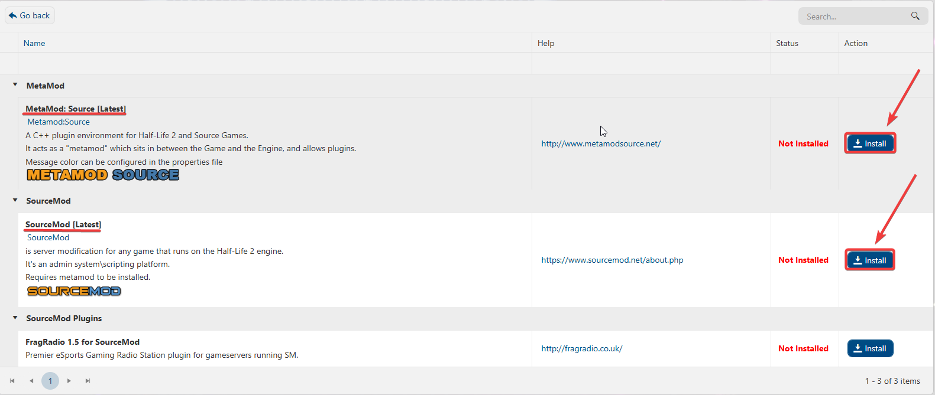
Task: Click FragRadio's Not Installed status
Action: (803, 348)
